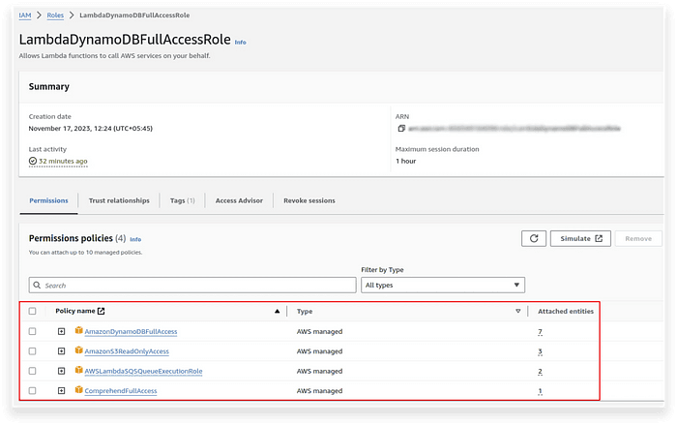Click the search magnifier icon
The height and width of the screenshot is (425, 677).
tap(37, 286)
